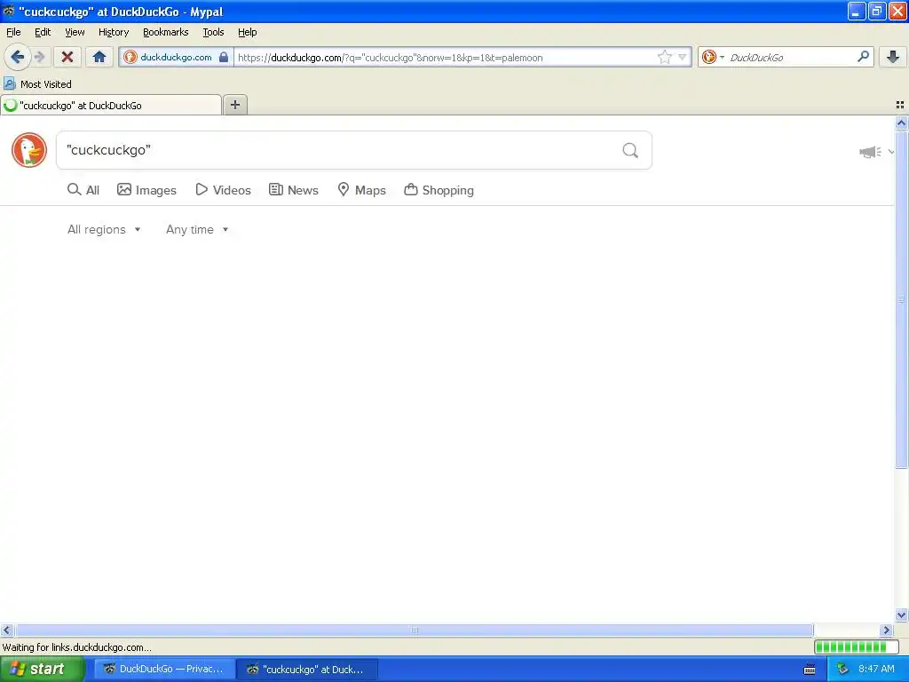This screenshot has width=909, height=682.
Task: Open the Downloads arrow button
Action: pyautogui.click(x=892, y=57)
